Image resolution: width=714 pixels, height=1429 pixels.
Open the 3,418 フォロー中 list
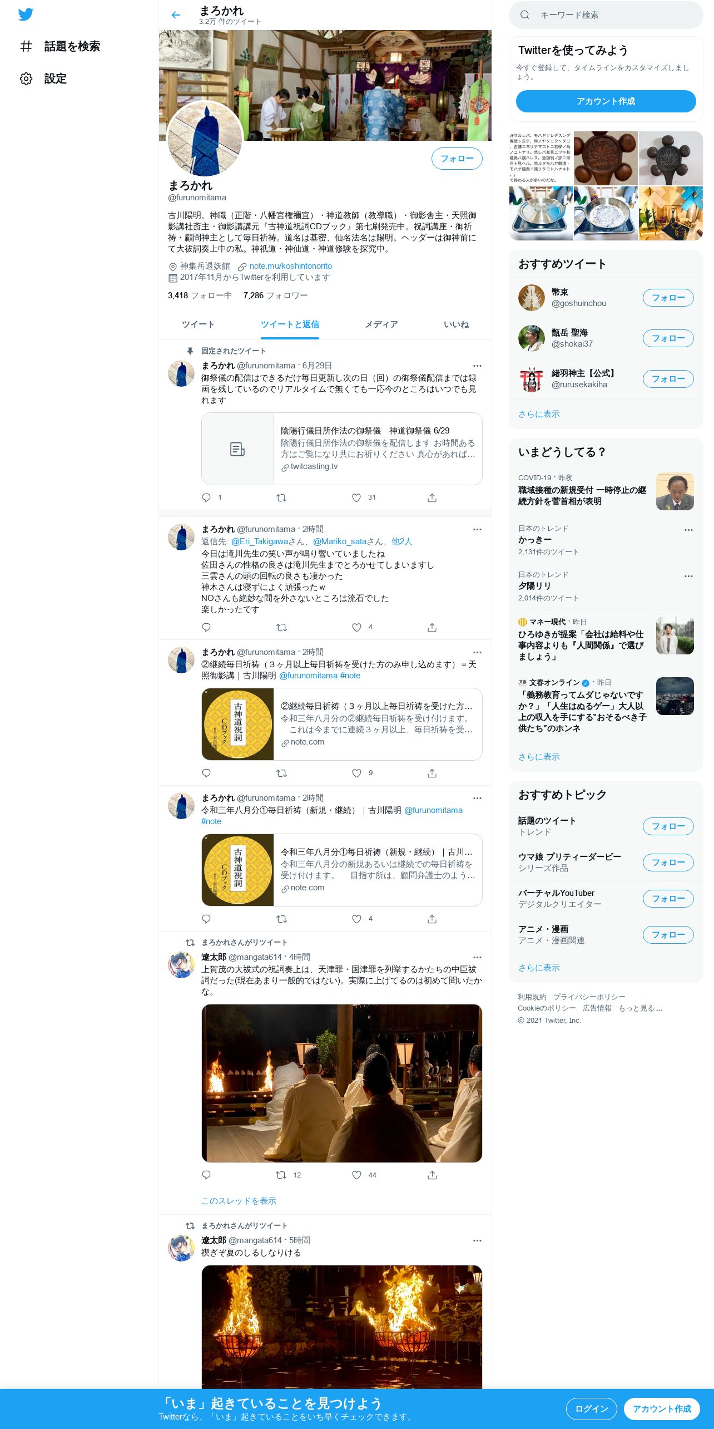pos(200,295)
